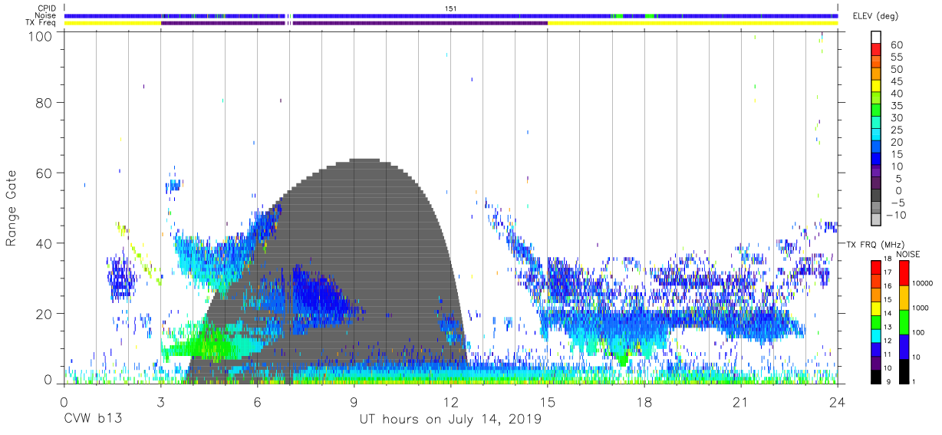942x435 pixels.
Task: Click the y-axis tick label '40'
Action: pyautogui.click(x=45, y=243)
